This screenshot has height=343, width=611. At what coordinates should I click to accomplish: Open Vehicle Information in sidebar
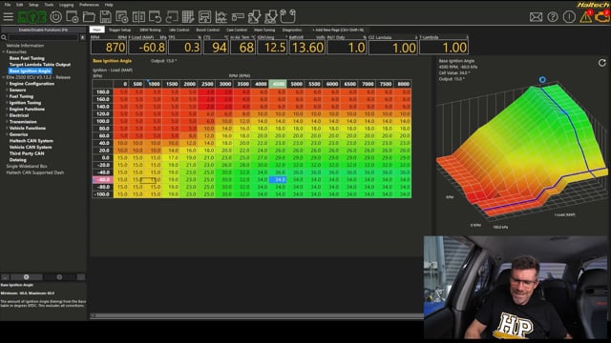click(x=25, y=46)
